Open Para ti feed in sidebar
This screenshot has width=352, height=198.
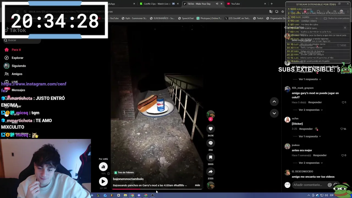point(12,50)
